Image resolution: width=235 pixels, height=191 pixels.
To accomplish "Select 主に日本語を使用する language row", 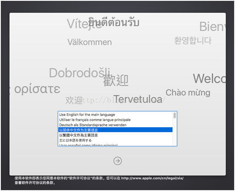I will [x=115, y=140].
